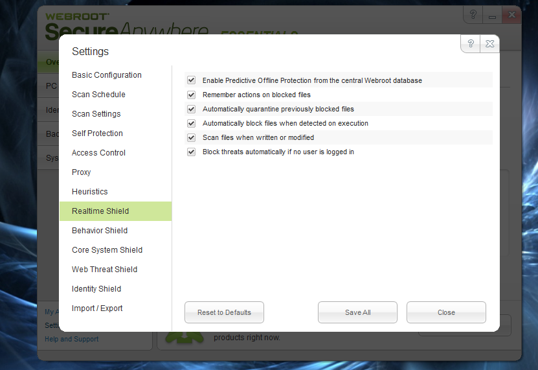Minimize the Webroot main window
Screen dimensions: 538x370
[492, 15]
